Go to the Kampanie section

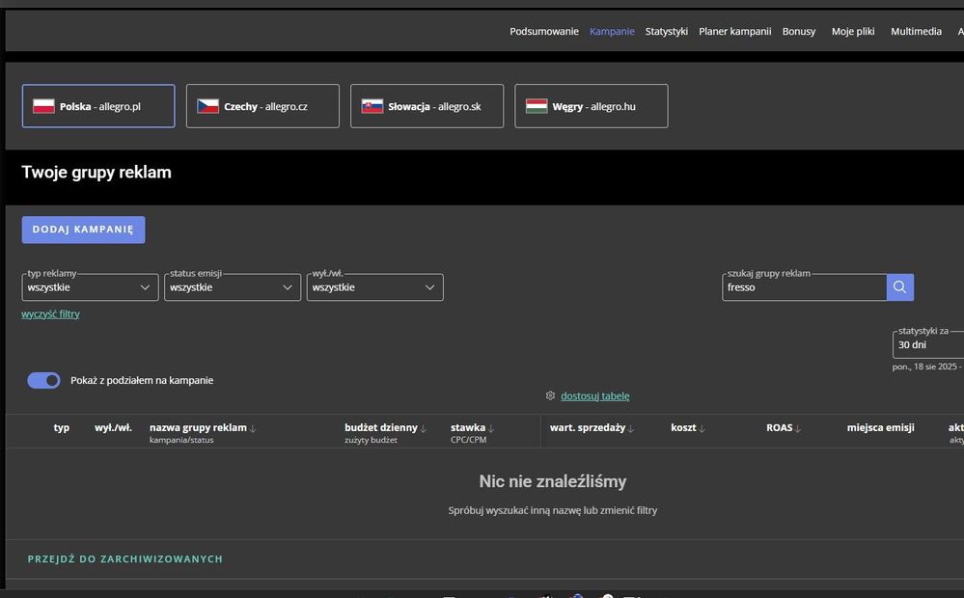[612, 31]
